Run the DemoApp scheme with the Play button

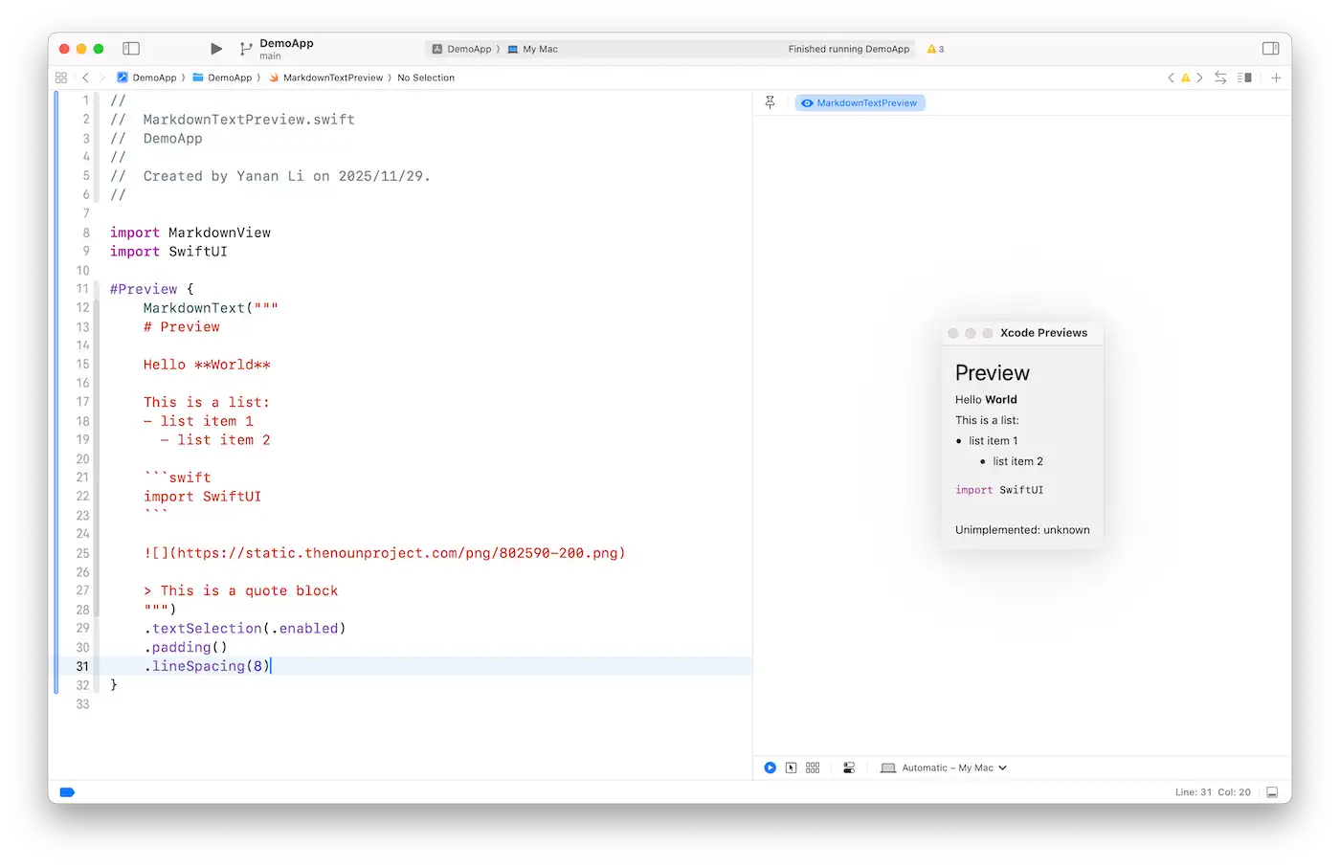215,48
